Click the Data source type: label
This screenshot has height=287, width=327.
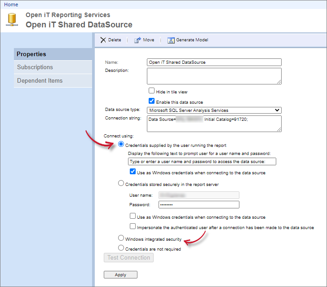(x=123, y=110)
